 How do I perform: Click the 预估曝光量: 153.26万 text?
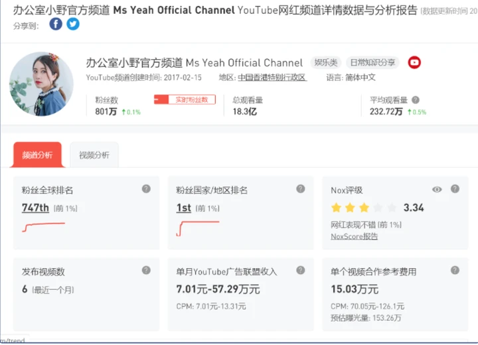366,318
